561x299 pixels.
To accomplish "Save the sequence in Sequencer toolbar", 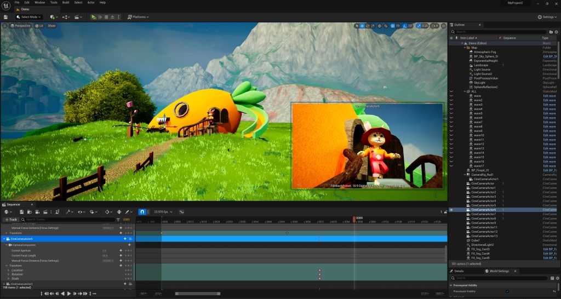I will pyautogui.click(x=21, y=212).
